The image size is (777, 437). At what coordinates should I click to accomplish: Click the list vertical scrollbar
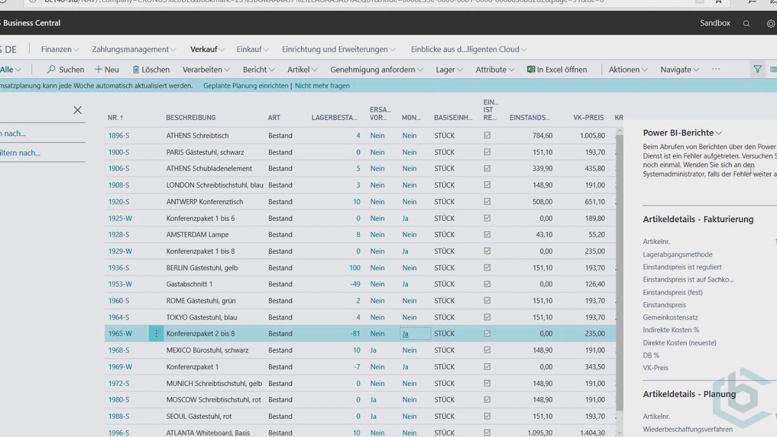(620, 273)
